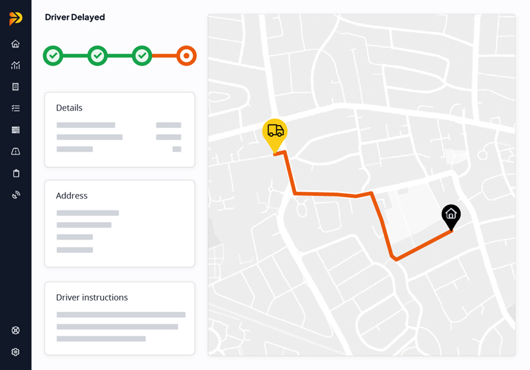
Task: Open the road hazard warning icon
Action: click(16, 152)
